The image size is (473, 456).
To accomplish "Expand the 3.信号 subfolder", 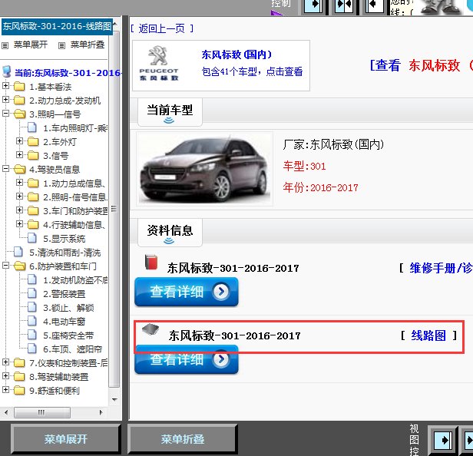I will click(x=19, y=155).
